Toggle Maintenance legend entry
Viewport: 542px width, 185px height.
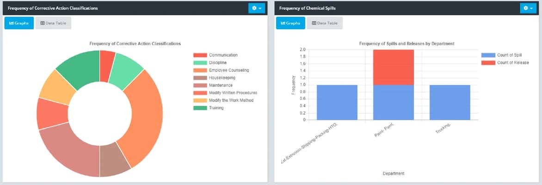click(x=220, y=85)
